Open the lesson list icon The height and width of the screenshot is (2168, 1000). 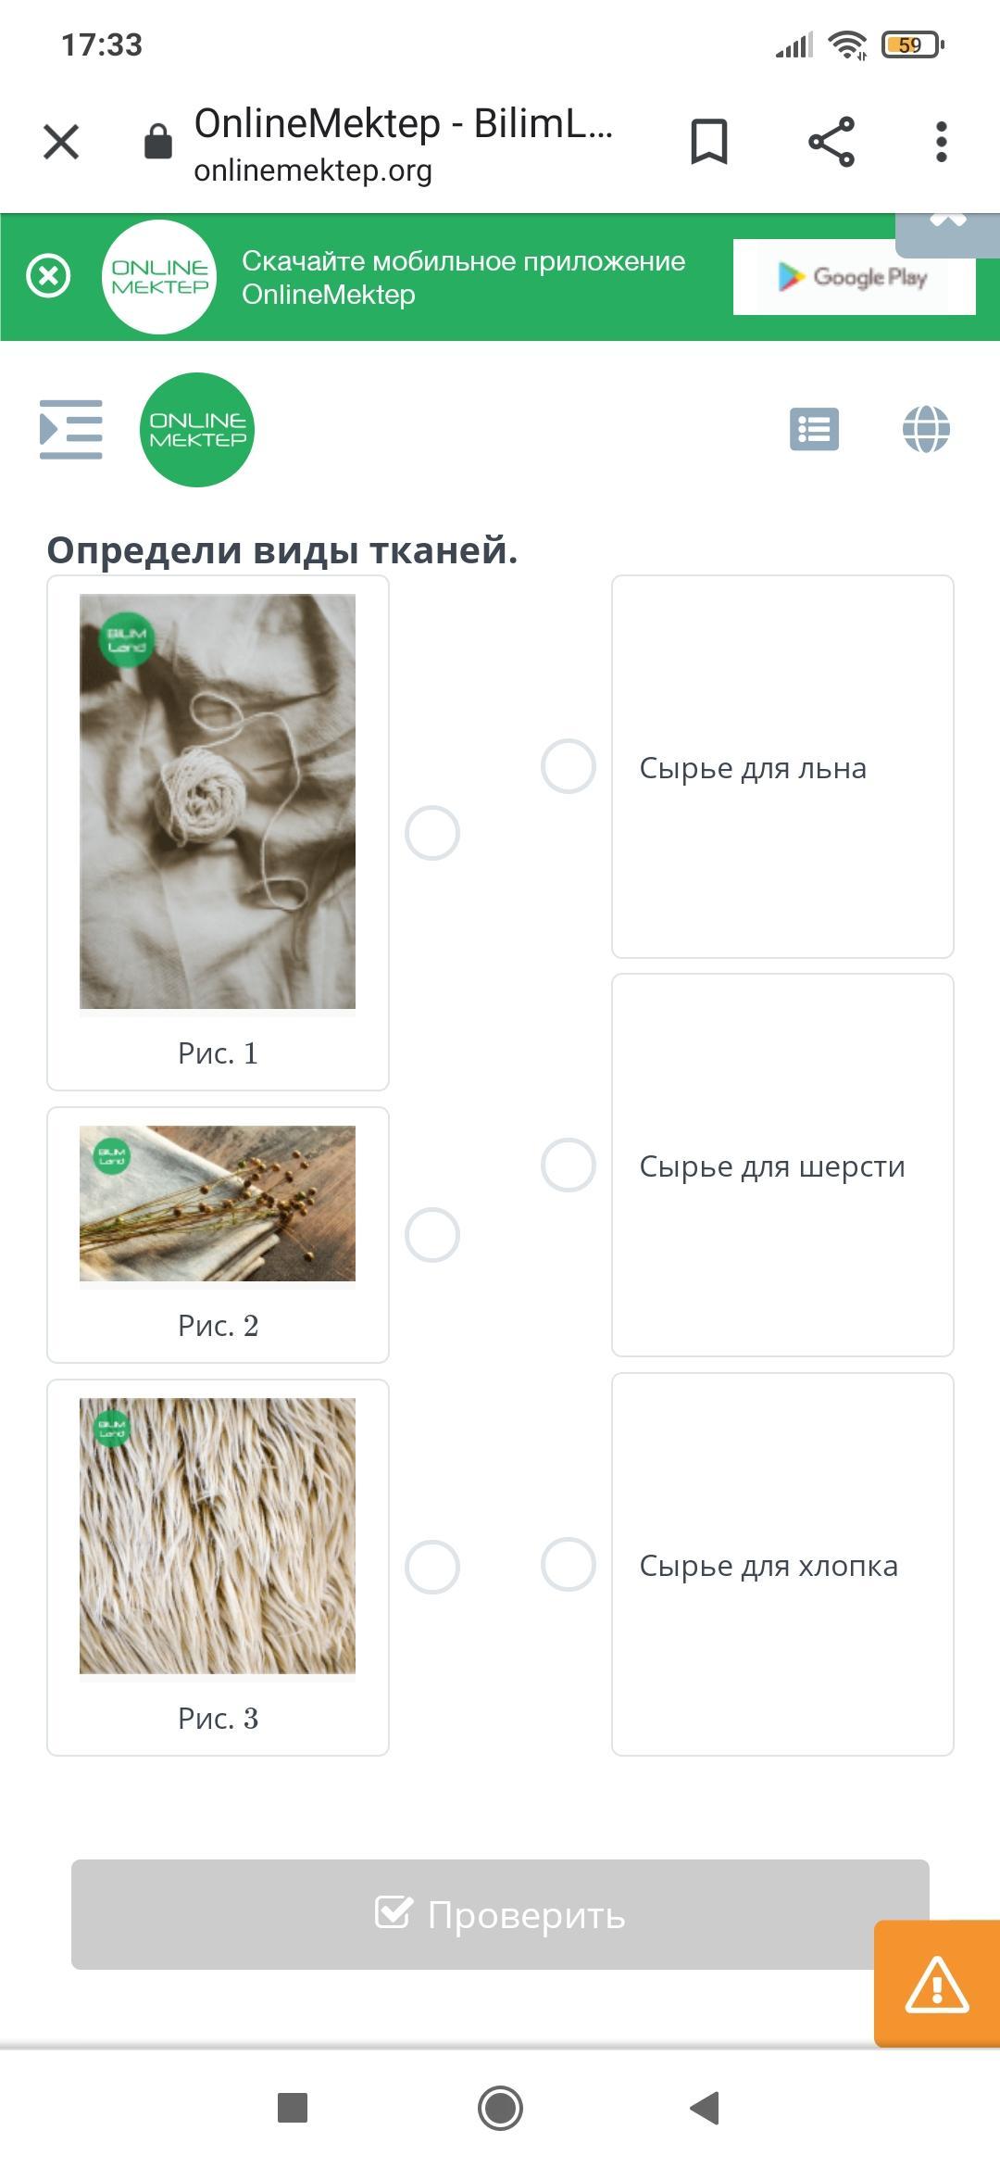coord(815,429)
